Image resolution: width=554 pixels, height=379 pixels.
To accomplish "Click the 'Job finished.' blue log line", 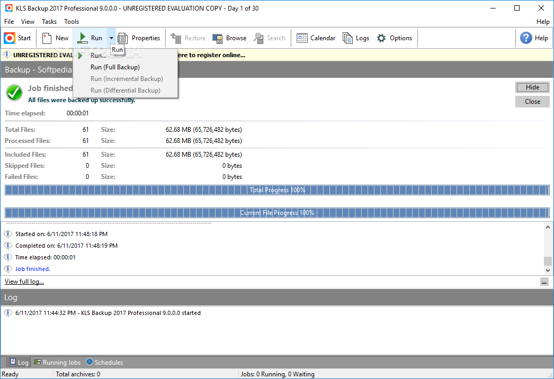I will (33, 269).
